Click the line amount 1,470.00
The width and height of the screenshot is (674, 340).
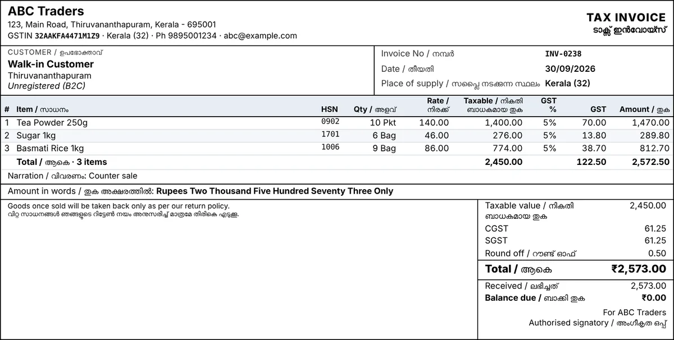coord(650,122)
